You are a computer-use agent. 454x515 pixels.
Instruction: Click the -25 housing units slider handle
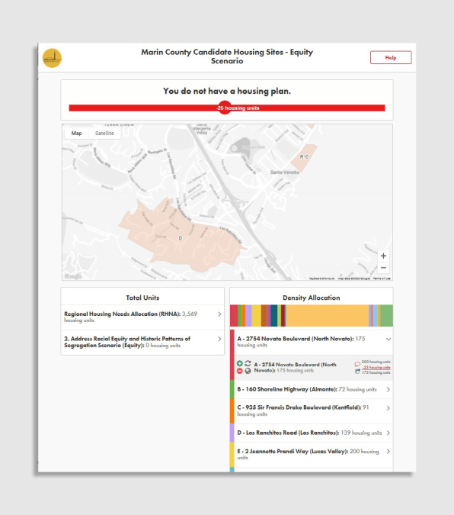225,108
